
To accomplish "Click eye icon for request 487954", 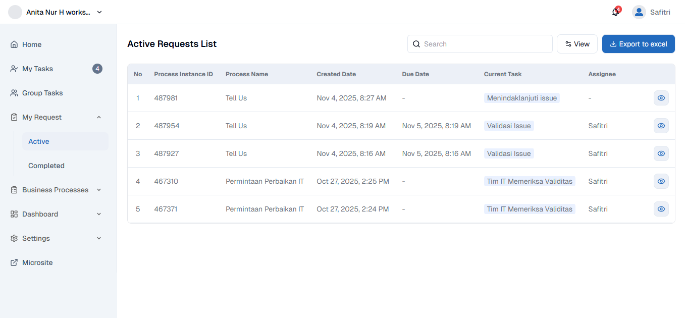I will pyautogui.click(x=661, y=126).
